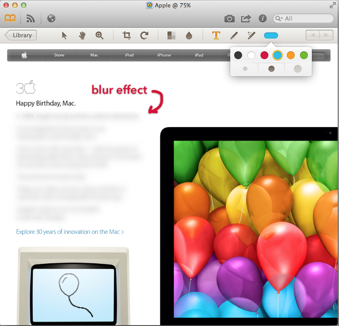Choose the medium stroke size dot

click(x=271, y=69)
